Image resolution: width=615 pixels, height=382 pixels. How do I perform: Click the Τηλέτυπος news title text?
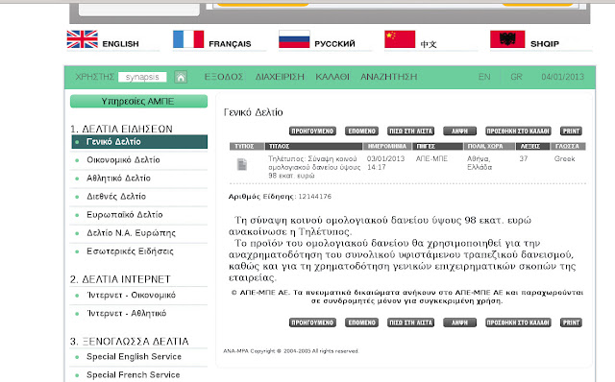click(314, 167)
